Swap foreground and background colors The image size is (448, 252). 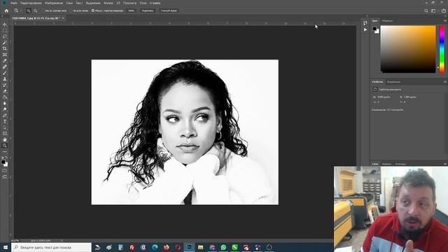click(6, 157)
